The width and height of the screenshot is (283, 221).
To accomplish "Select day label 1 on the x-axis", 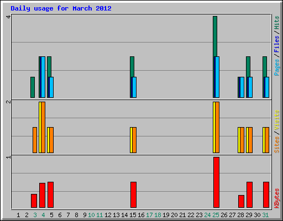I will [x=18, y=215].
